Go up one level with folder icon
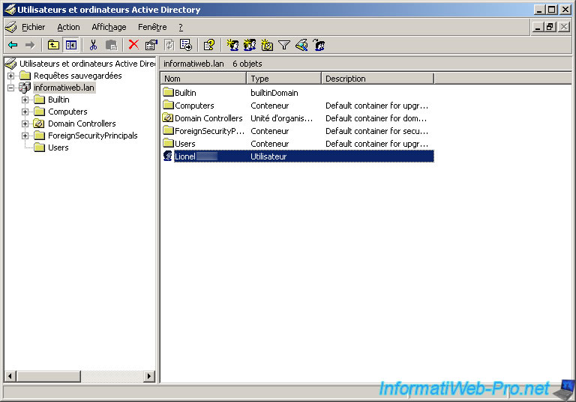 click(54, 45)
